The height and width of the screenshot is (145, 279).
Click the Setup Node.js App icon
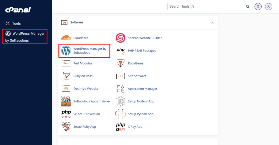click(x=120, y=101)
